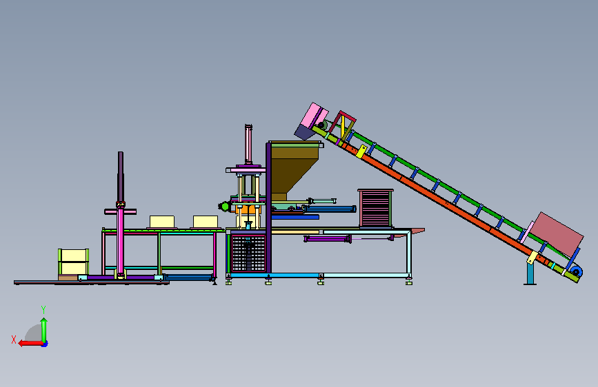This screenshot has width=598, height=387.
Task: Select the reddish box at conveyor bottom
Action: (557, 234)
